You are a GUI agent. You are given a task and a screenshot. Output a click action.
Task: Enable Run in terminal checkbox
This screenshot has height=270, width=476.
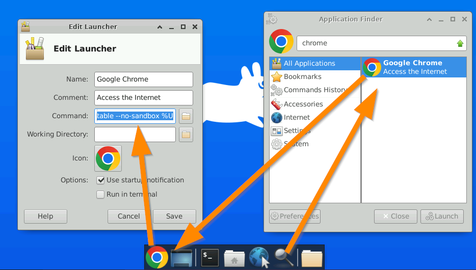click(x=100, y=195)
